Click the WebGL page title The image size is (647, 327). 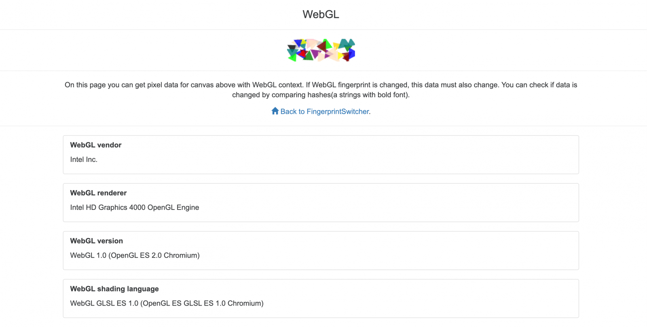click(321, 15)
